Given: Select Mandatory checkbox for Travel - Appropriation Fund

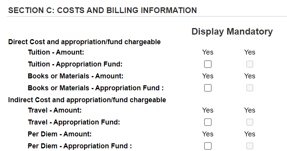Looking at the screenshot, I should click(250, 122).
